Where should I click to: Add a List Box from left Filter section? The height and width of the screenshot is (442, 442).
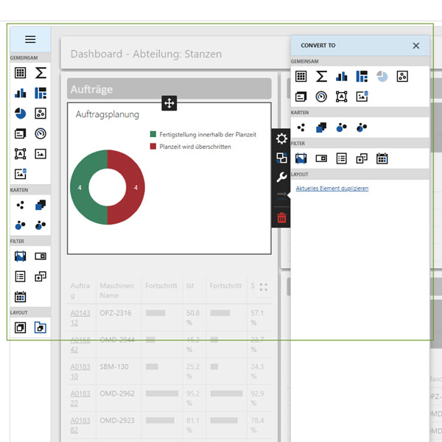[21, 276]
